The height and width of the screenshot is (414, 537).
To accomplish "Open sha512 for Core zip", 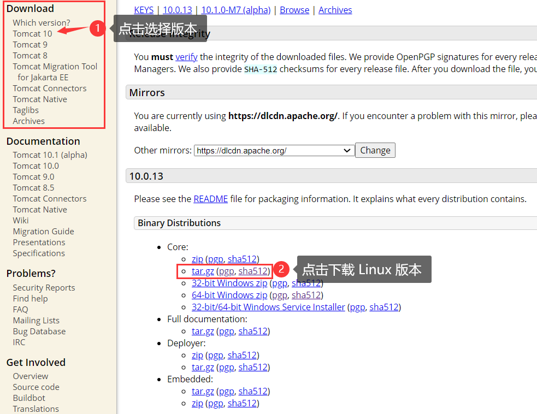I will (x=242, y=259).
